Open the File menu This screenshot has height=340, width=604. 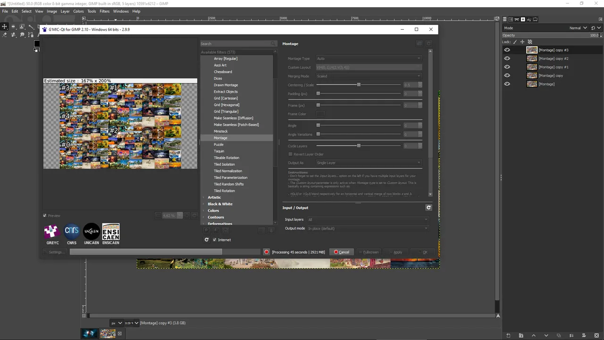[5, 11]
